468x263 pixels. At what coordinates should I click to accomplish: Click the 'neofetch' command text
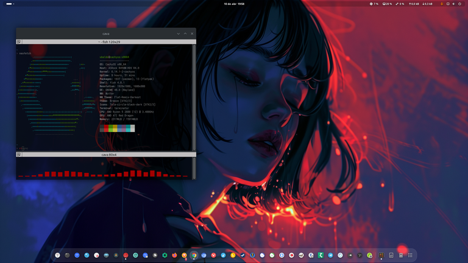(x=25, y=54)
